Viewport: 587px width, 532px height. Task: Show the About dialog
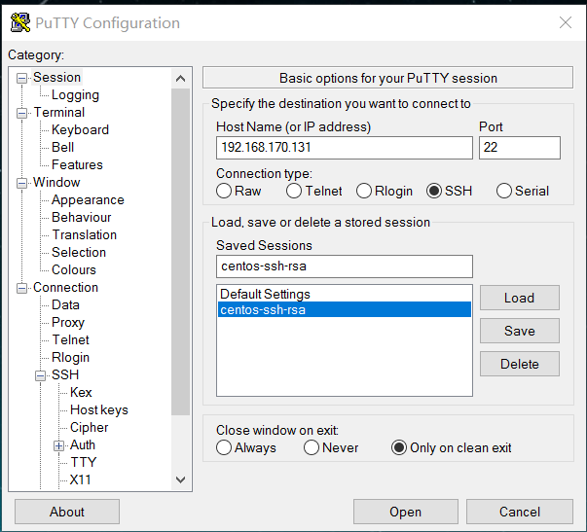pyautogui.click(x=67, y=512)
